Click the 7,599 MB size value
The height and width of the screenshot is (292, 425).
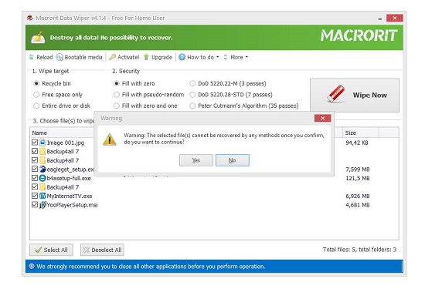coord(358,169)
